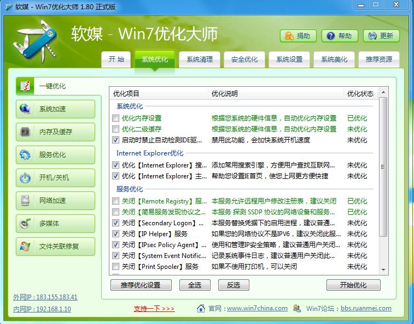Screen dimensions: 414x324
Task: Select the 系统优化 tab
Action: (155, 59)
